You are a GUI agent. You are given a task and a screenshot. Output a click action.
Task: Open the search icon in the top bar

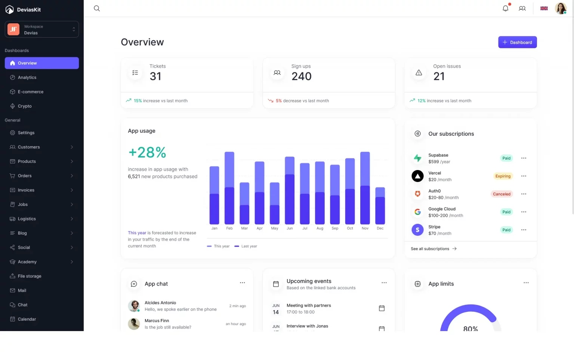(x=97, y=8)
